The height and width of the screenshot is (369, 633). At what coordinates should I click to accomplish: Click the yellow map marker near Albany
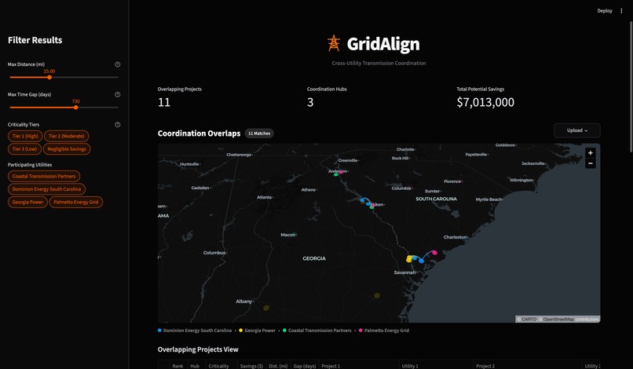(x=266, y=308)
